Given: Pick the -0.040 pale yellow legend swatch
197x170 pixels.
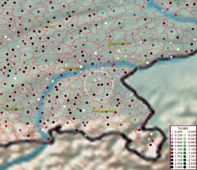Looking at the screenshot, I should point(185,132).
